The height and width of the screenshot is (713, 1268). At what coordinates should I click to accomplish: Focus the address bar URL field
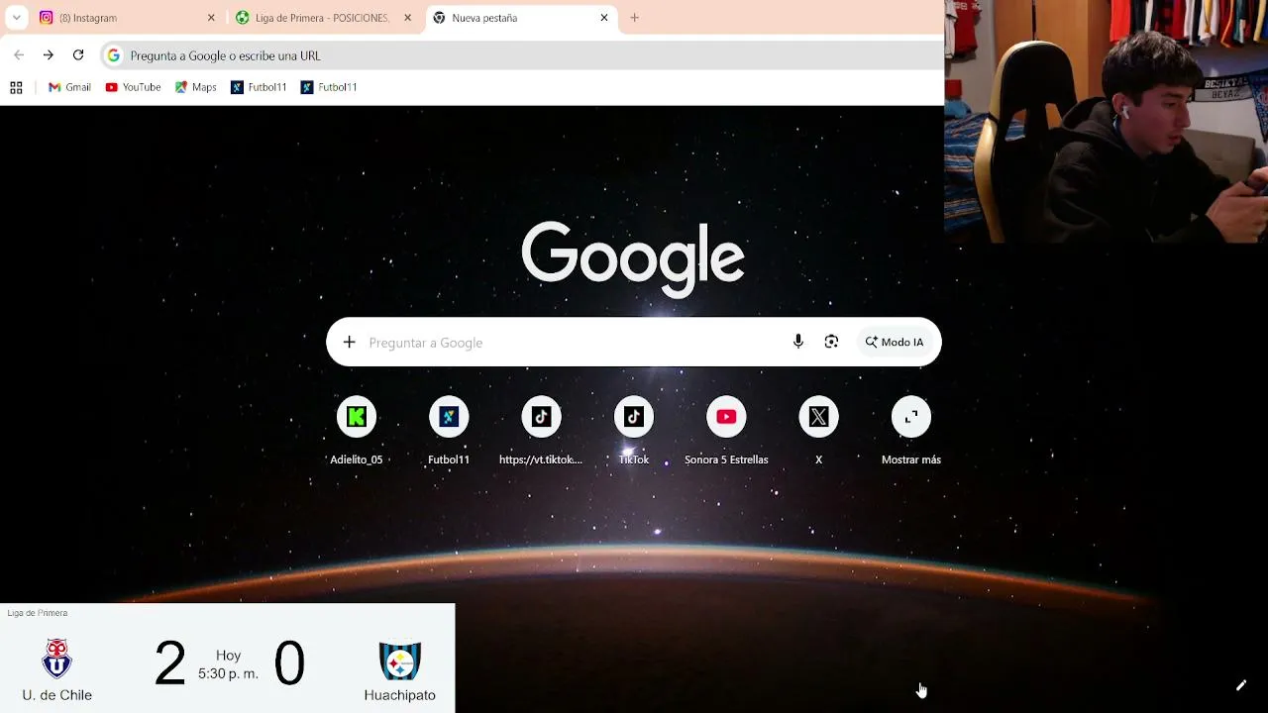coord(521,55)
